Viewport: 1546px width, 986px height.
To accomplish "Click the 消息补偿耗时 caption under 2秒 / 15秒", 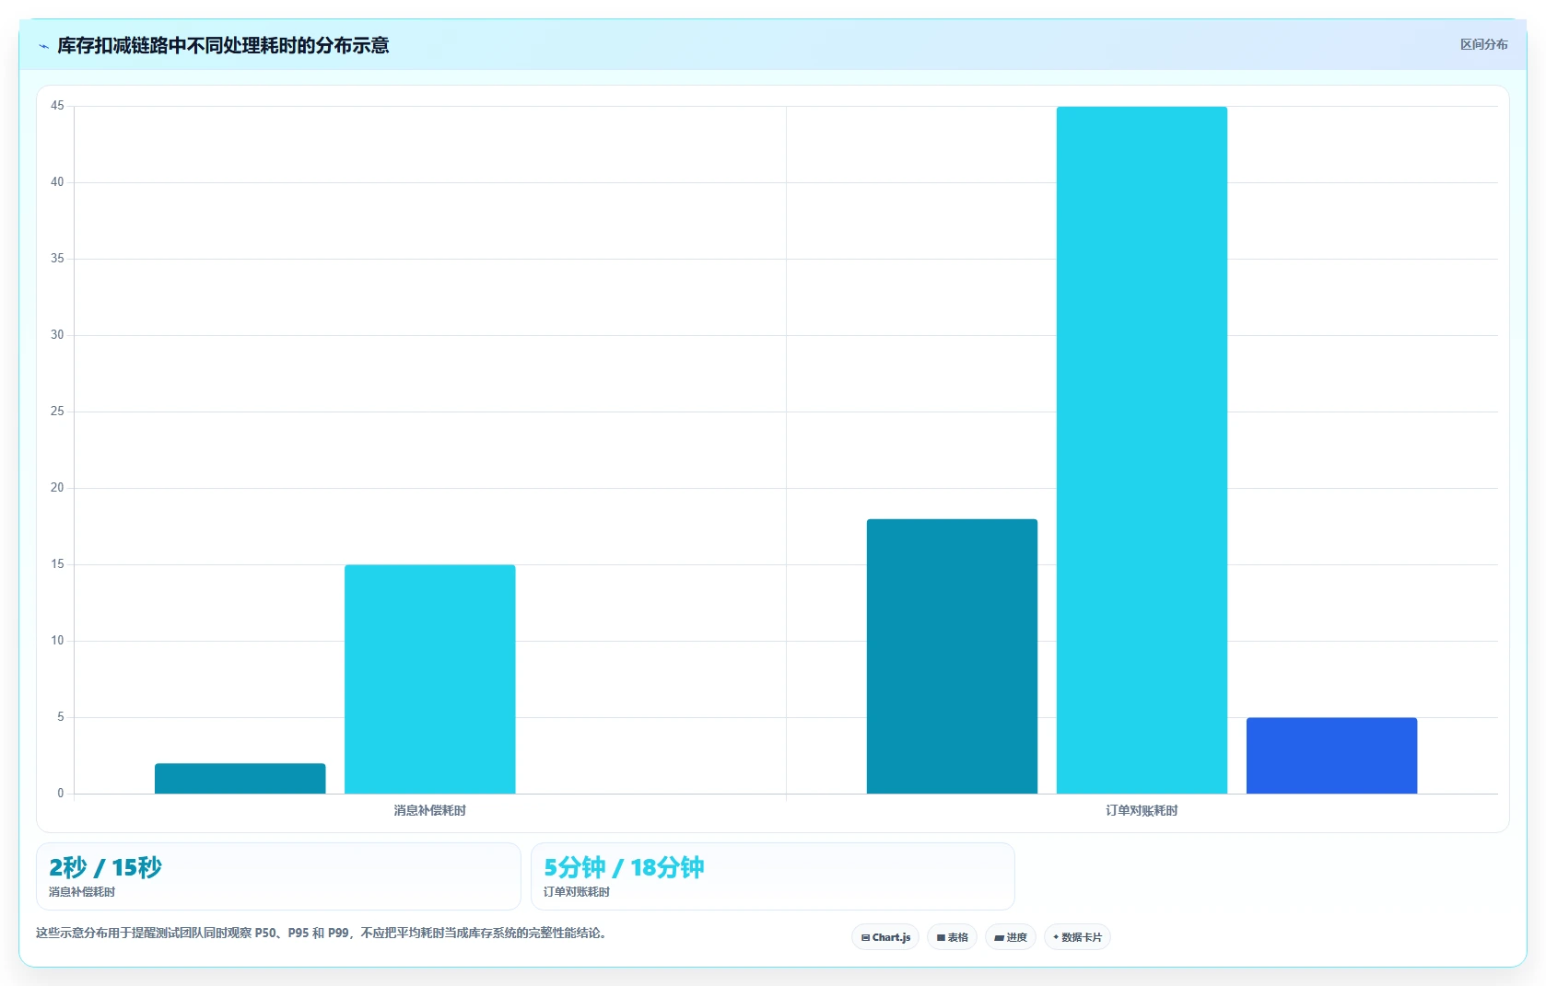I will [x=82, y=892].
